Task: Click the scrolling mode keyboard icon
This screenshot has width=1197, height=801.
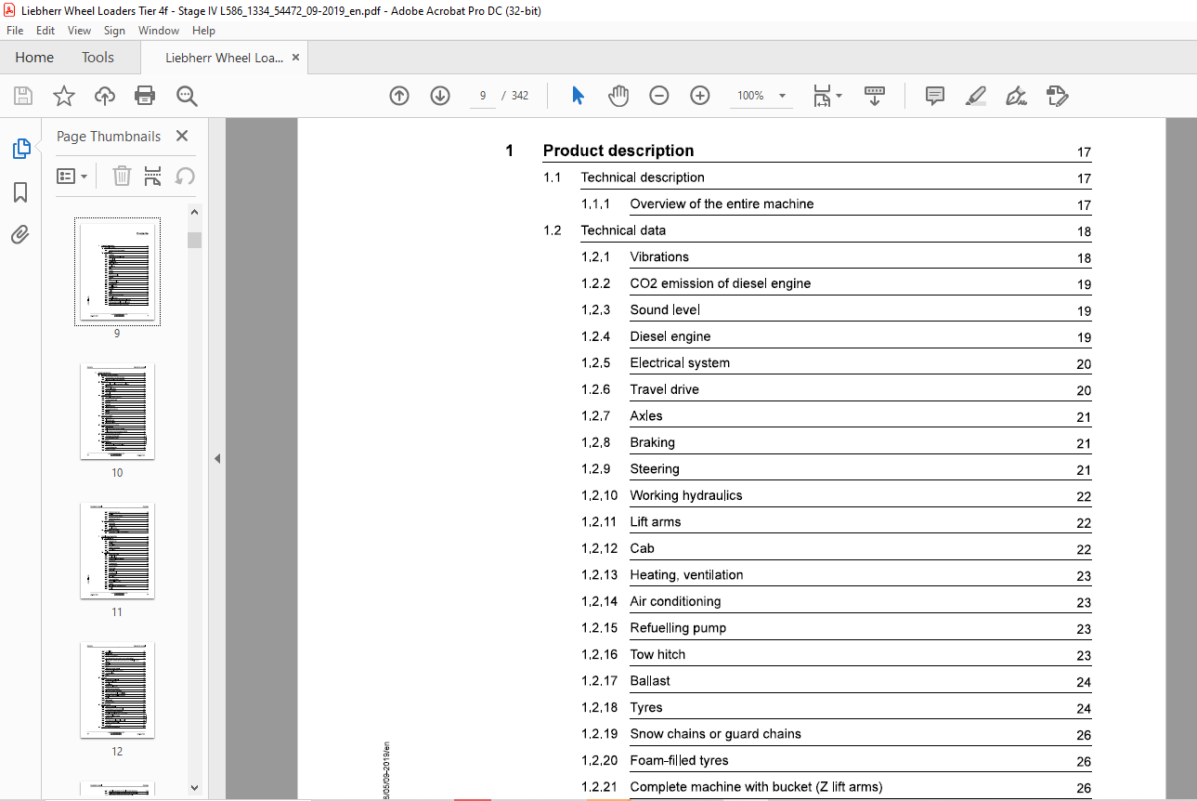Action: 875,96
